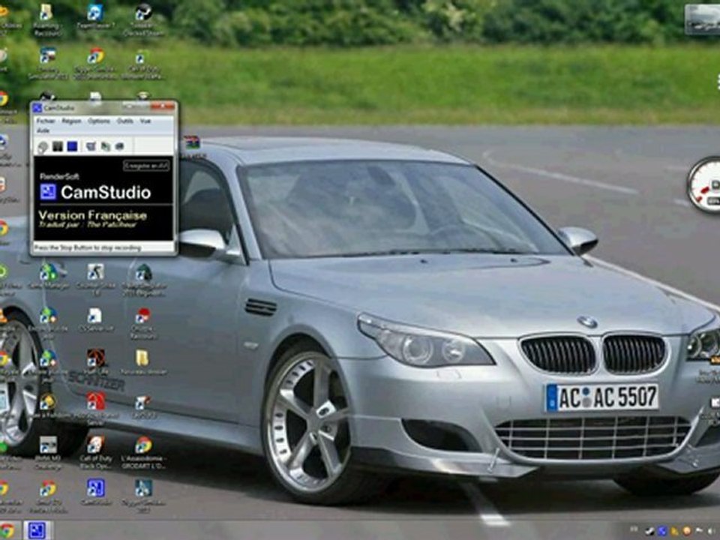Image resolution: width=720 pixels, height=540 pixels.
Task: Click the Chrome icon in the taskbar
Action: point(7,530)
